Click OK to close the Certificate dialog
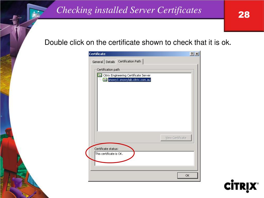The height and width of the screenshot is (198, 264). pyautogui.click(x=187, y=175)
